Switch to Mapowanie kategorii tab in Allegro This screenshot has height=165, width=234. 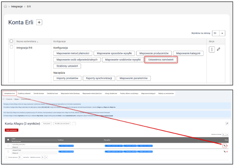[x=148, y=93]
